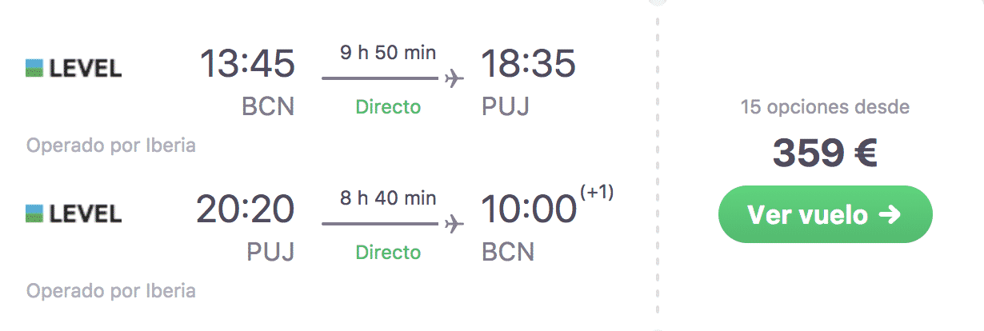Click the airplane icon on the outbound flight line
Viewport: 984px width, 331px height.
pos(454,79)
